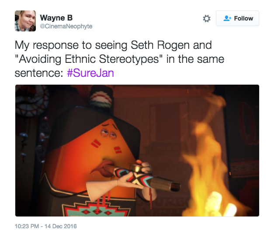Visit the @CinemaNeophyte handle link
This screenshot has width=274, height=230.
point(66,26)
